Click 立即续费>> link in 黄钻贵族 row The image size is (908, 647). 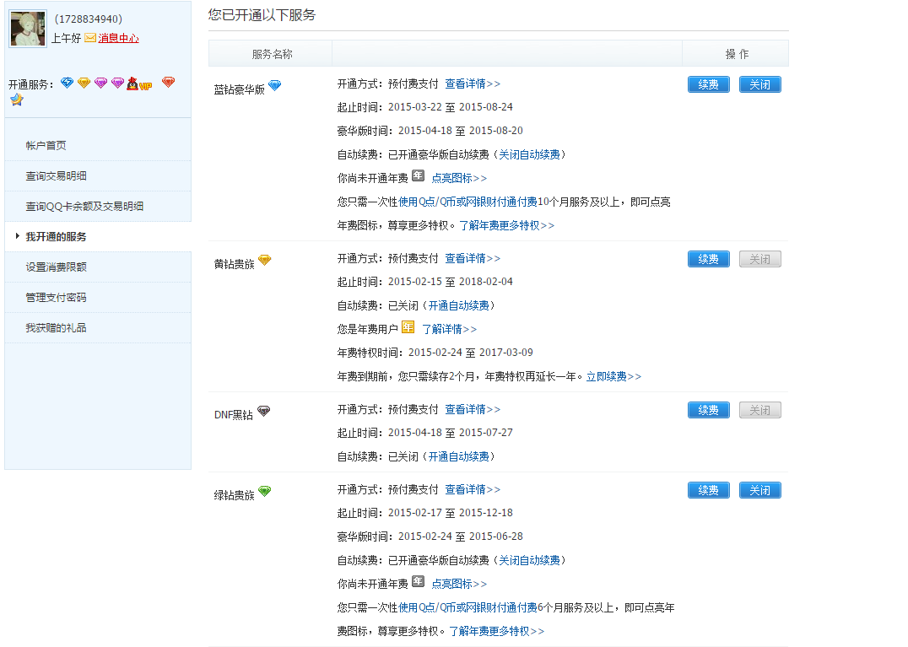point(613,377)
